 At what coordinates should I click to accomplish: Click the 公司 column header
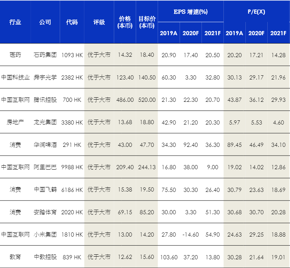(x=45, y=22)
